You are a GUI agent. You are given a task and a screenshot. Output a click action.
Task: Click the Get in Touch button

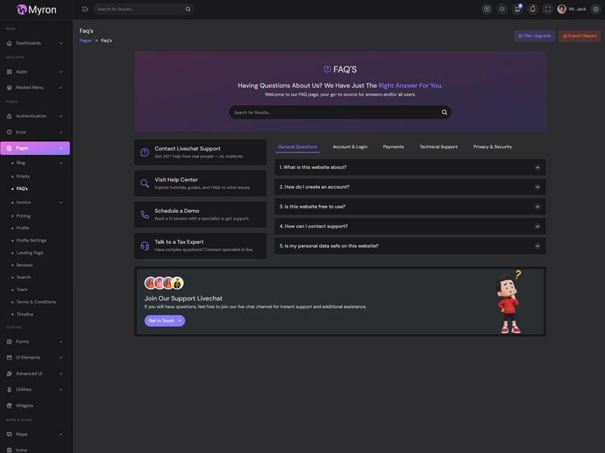pyautogui.click(x=164, y=321)
